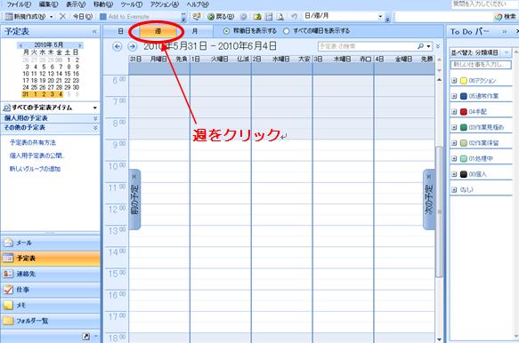
Task: Click 新しい仕事を入力 task input field
Action: coord(481,65)
